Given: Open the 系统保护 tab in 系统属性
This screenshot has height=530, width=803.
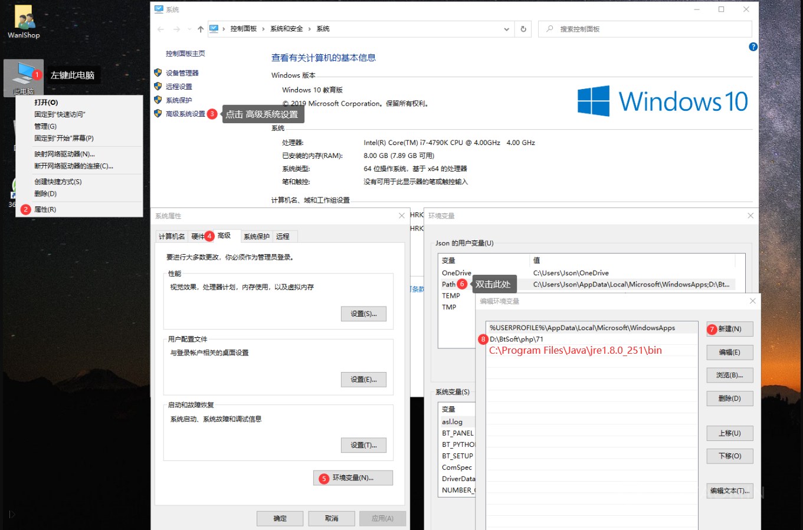Looking at the screenshot, I should pos(257,236).
